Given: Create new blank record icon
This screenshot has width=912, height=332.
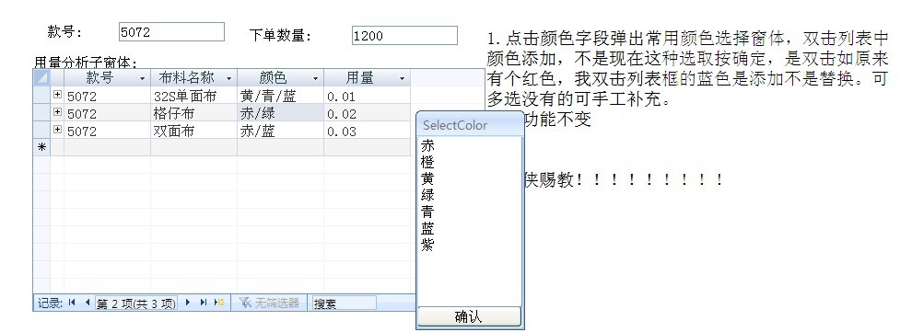Looking at the screenshot, I should tap(219, 303).
